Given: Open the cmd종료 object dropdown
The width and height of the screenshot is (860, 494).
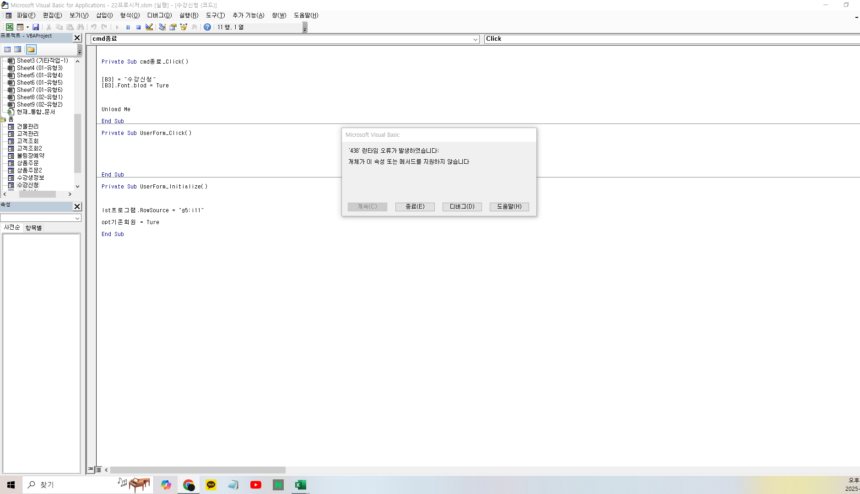Looking at the screenshot, I should [x=475, y=39].
